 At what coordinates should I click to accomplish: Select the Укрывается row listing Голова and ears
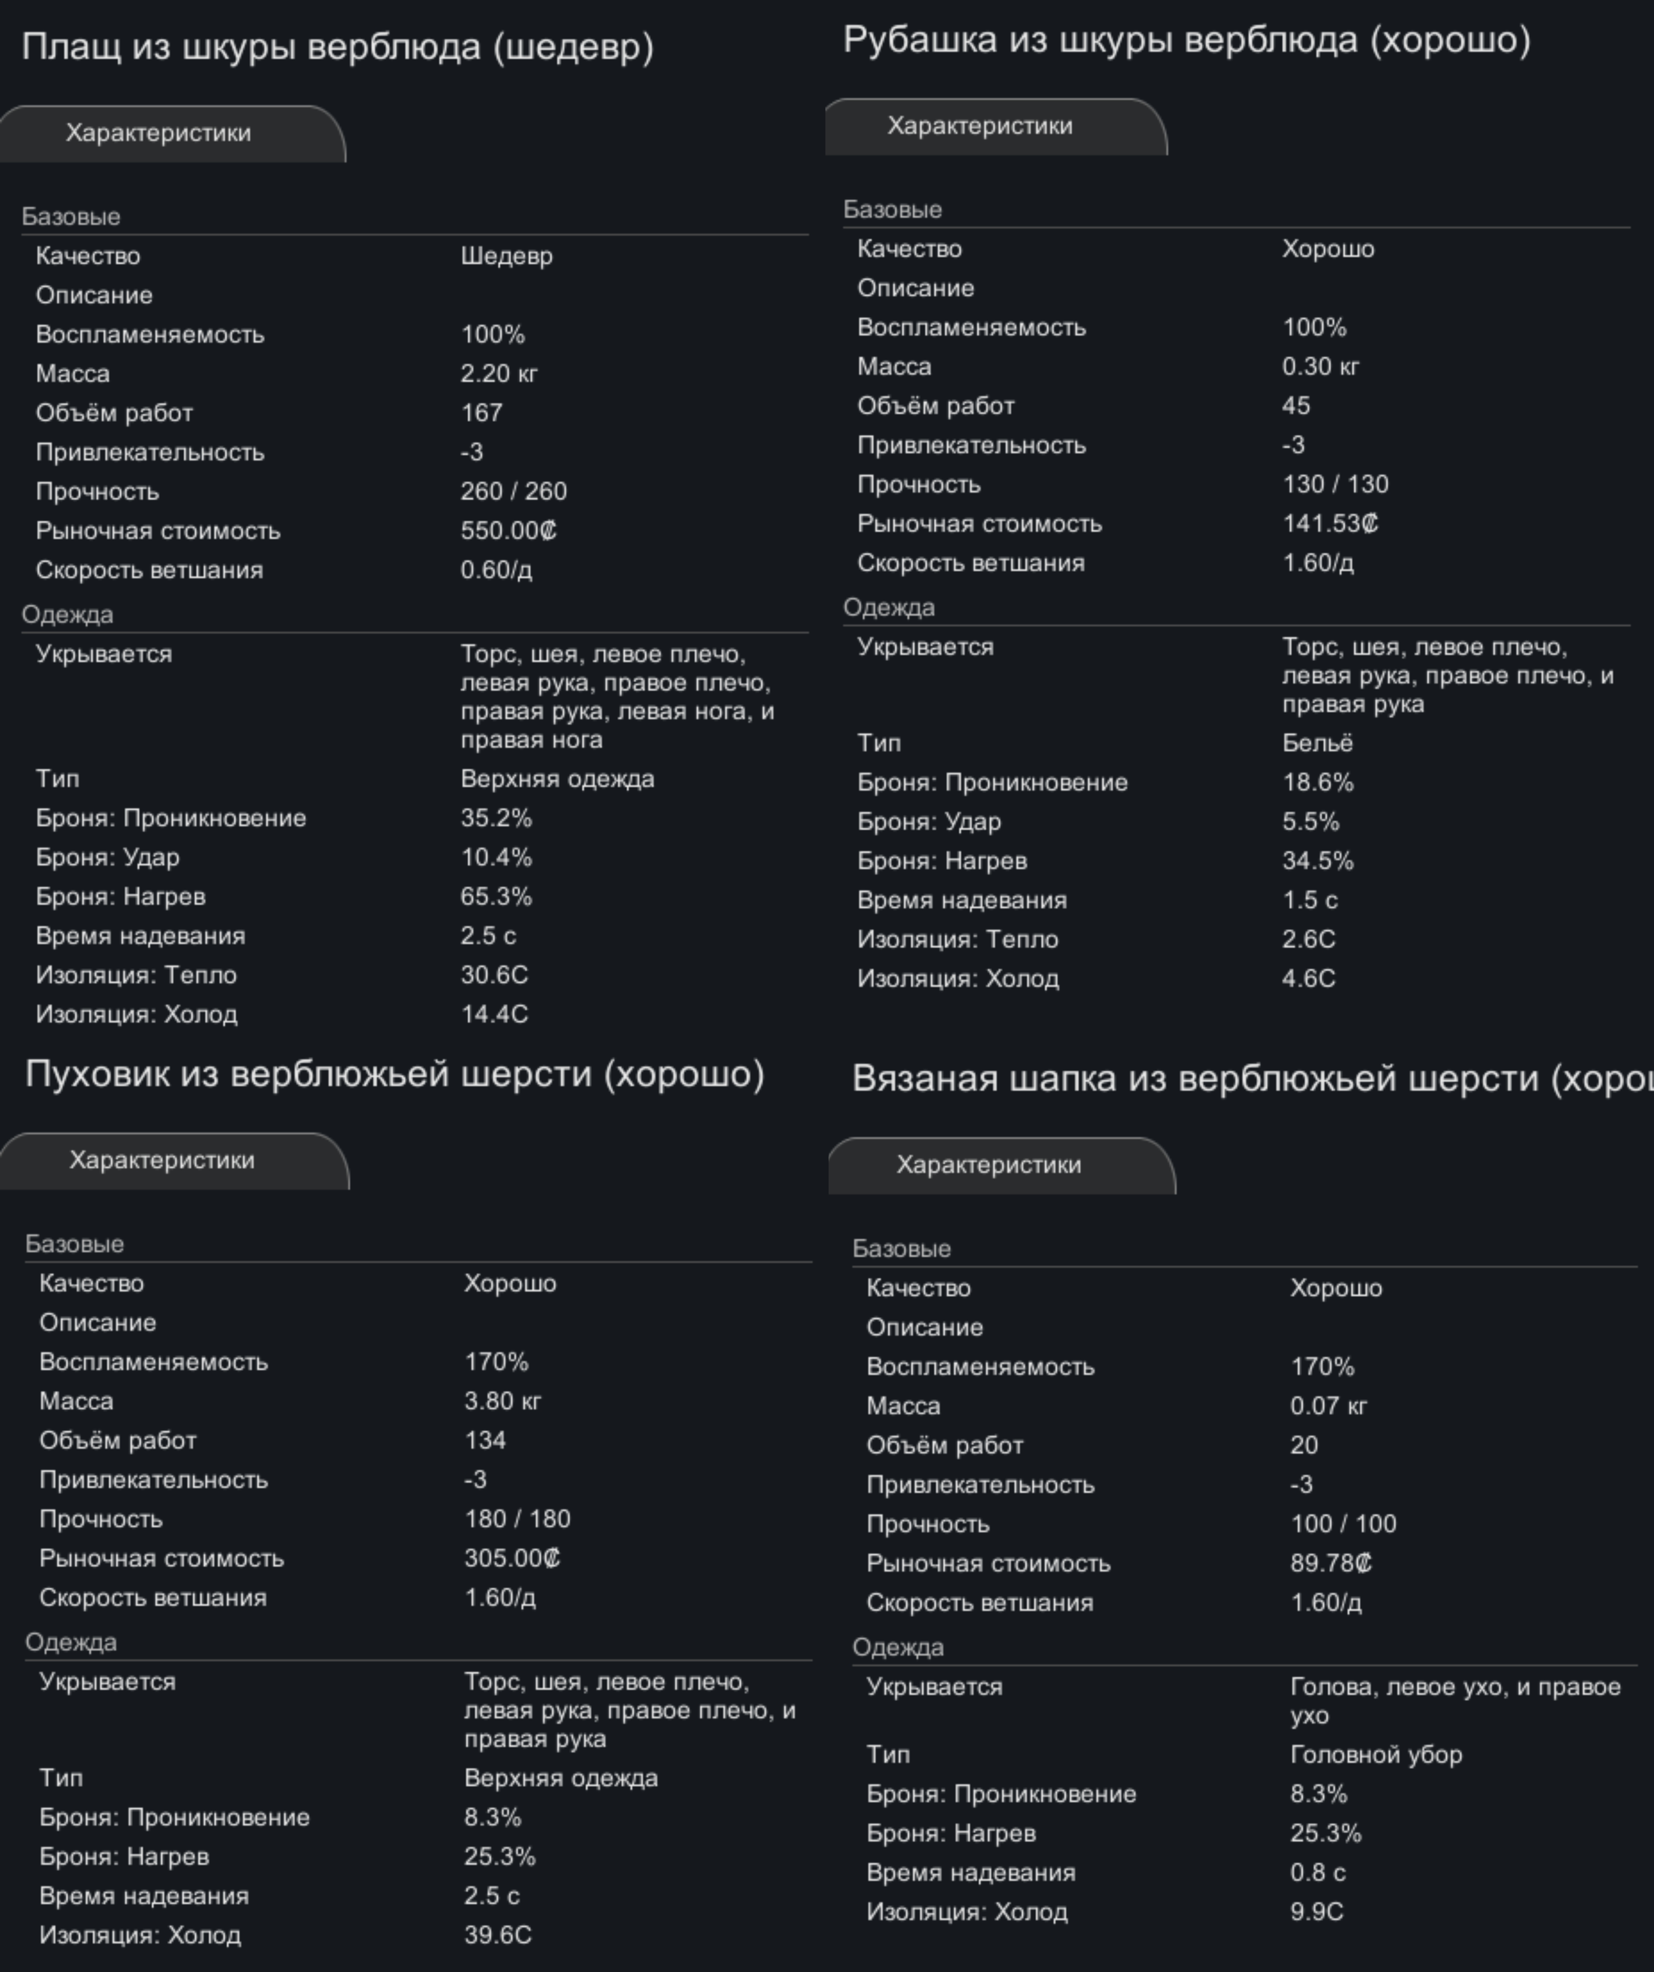(1244, 1700)
